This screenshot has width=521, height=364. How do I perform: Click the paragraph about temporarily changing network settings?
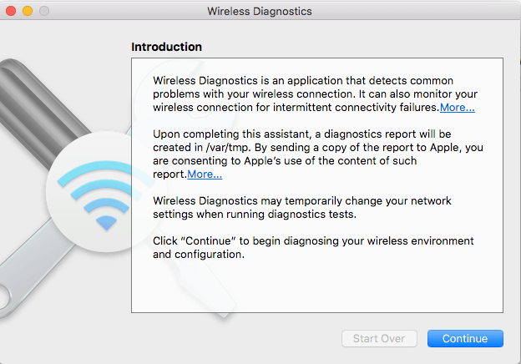coord(302,208)
